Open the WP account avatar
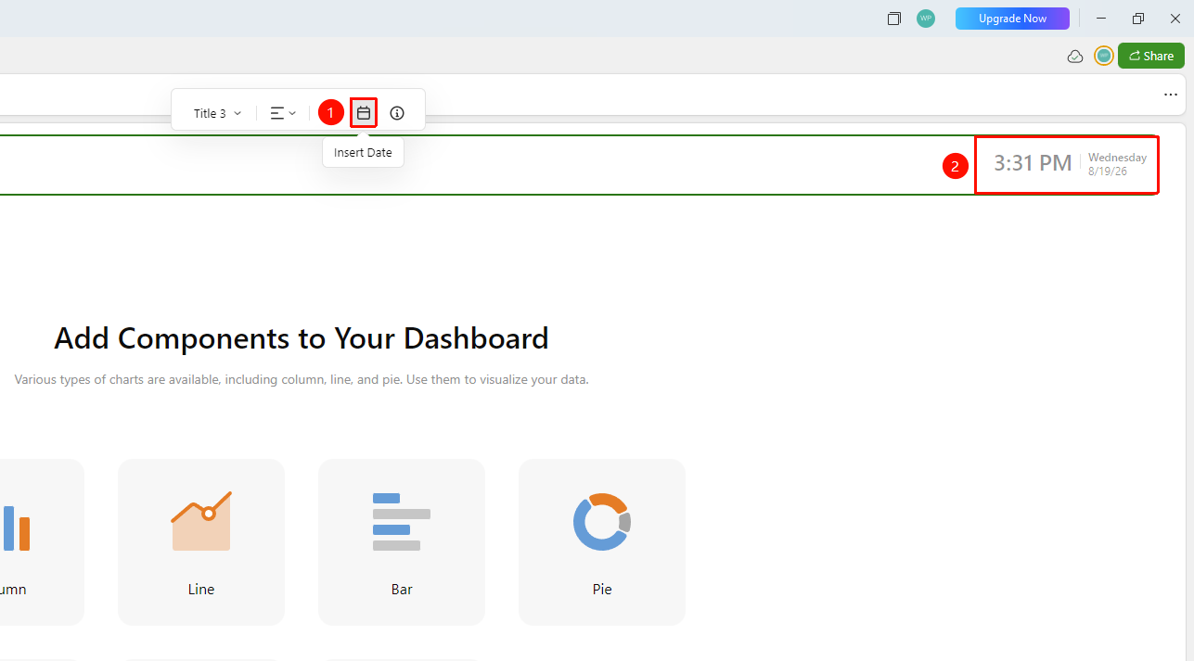Viewport: 1194px width, 661px height. 926,19
